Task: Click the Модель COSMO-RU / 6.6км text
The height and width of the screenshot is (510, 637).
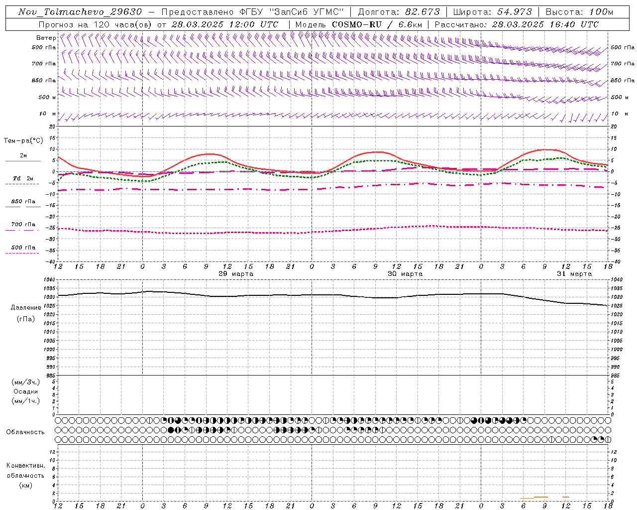Action: 359,24
